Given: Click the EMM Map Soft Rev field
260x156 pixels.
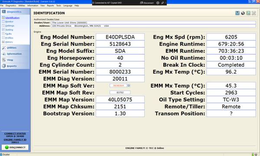Looking at the screenshot, I should pyautogui.click(x=120, y=92).
